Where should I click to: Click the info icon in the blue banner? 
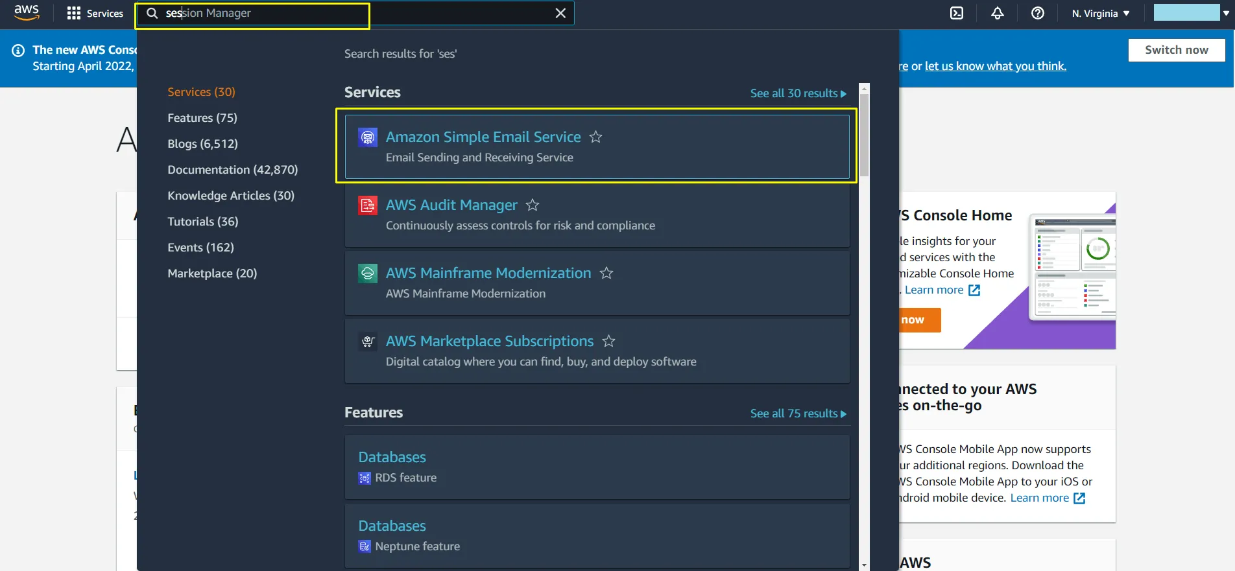18,51
